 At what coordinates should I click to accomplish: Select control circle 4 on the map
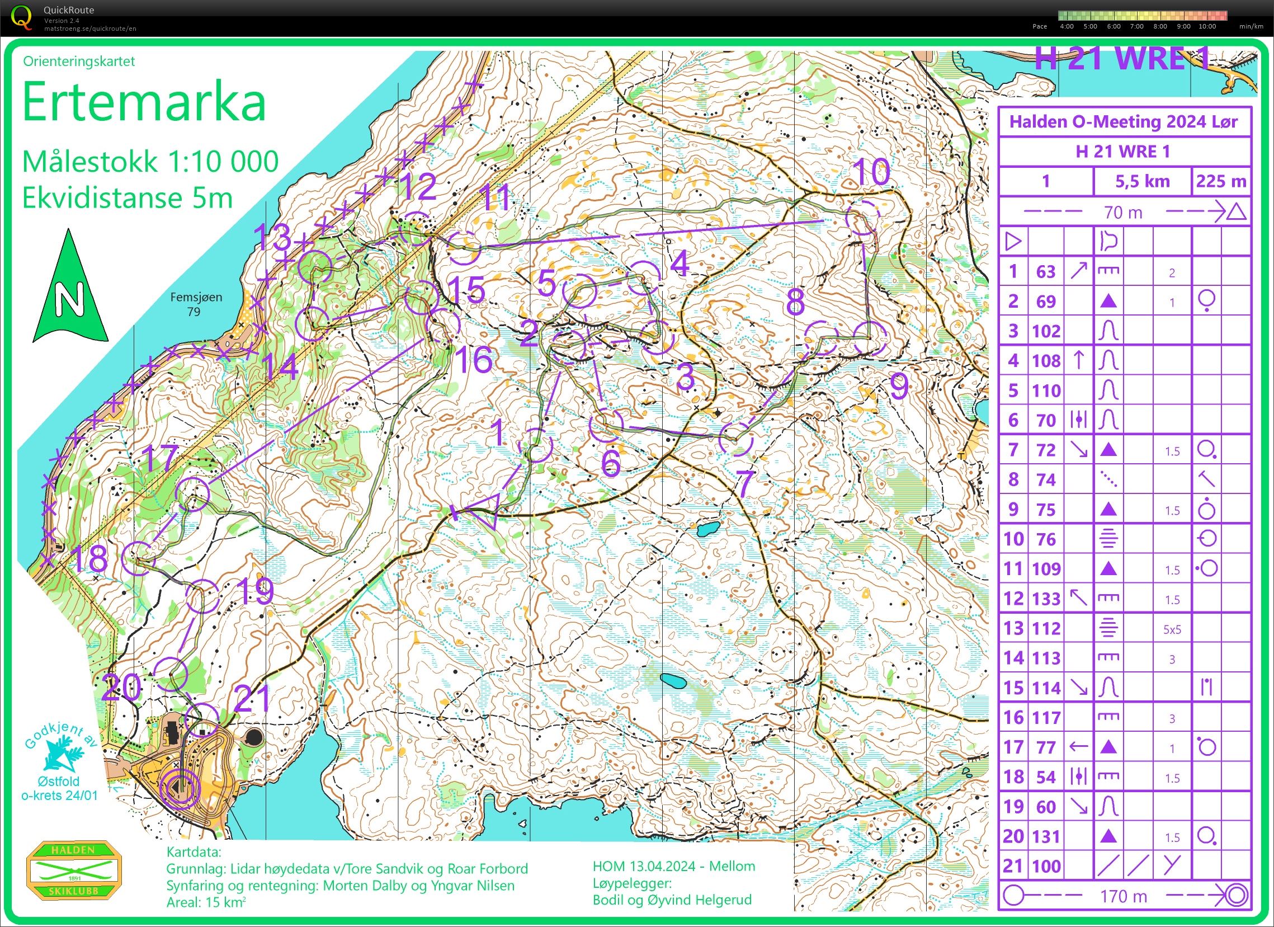coord(643,277)
